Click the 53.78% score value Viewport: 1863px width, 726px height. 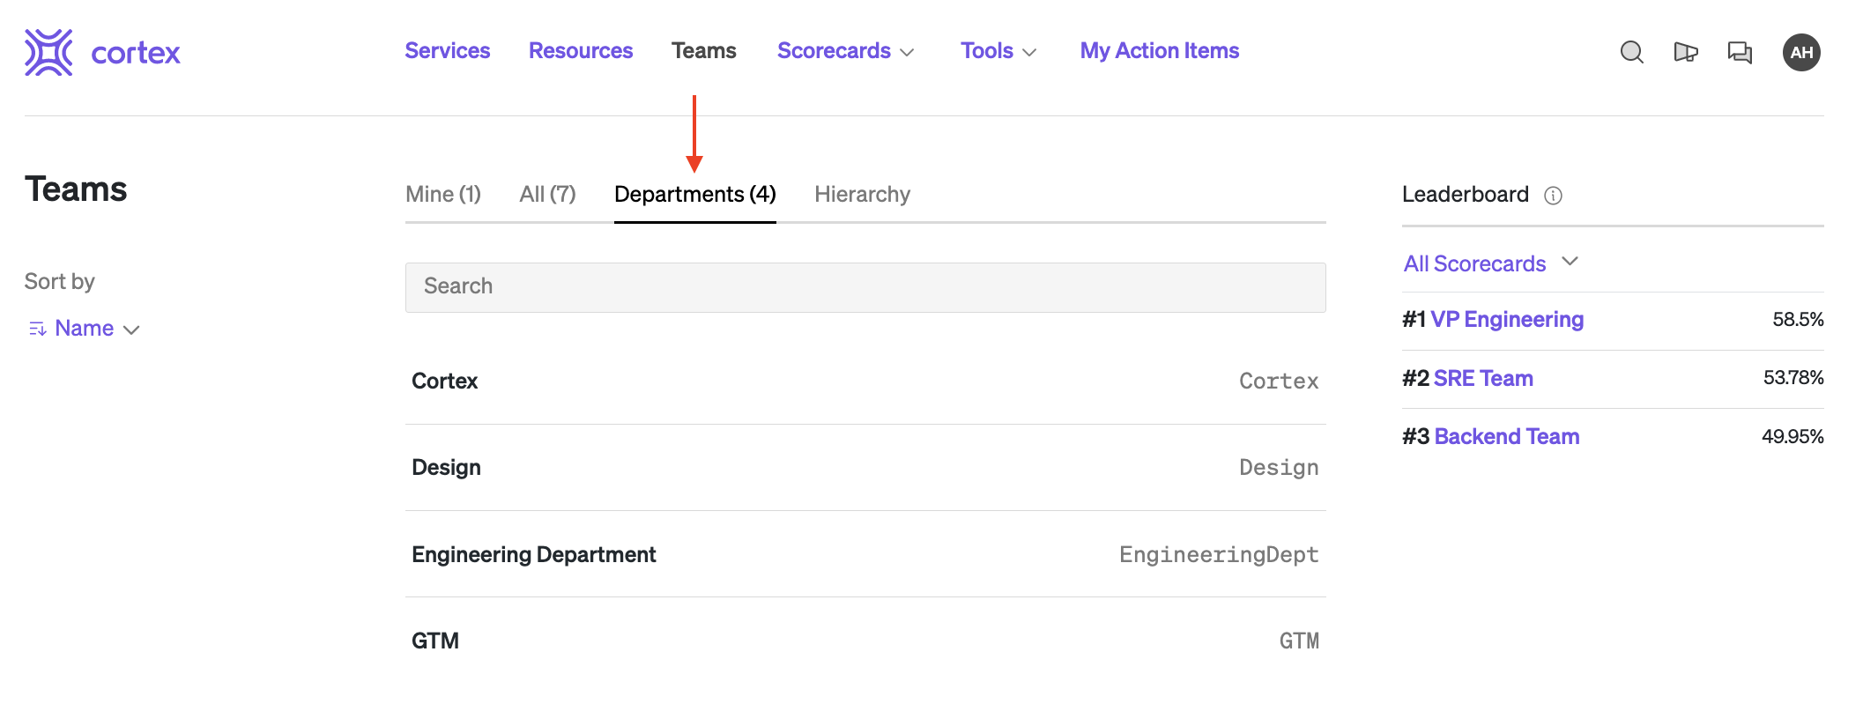(1793, 378)
